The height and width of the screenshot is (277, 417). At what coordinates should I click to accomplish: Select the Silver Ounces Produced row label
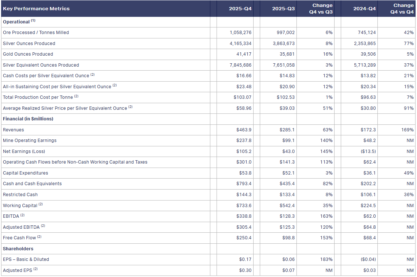(29, 44)
